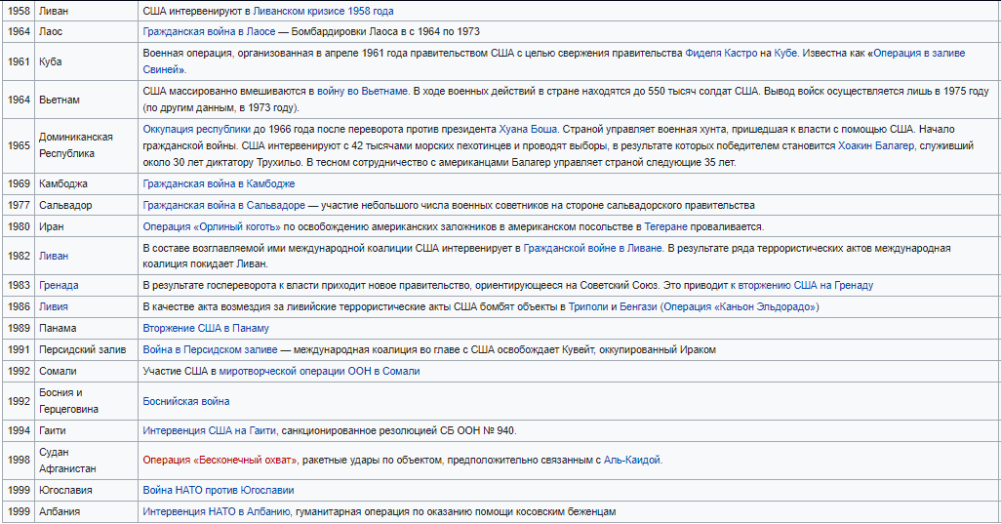Image resolution: width=1001 pixels, height=524 pixels.
Task: Open the Хоакин Балагер link
Action: click(876, 145)
